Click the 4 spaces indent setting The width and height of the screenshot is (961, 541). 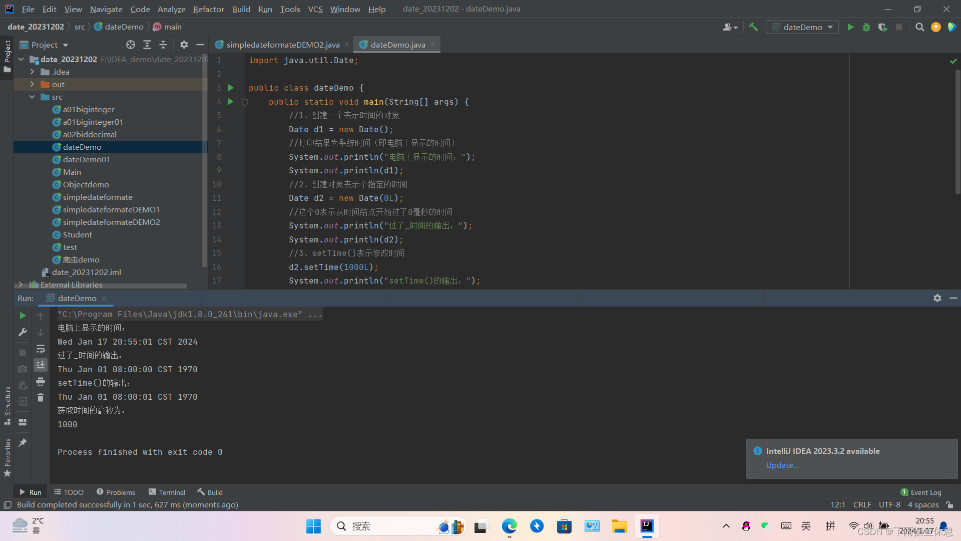tap(923, 505)
